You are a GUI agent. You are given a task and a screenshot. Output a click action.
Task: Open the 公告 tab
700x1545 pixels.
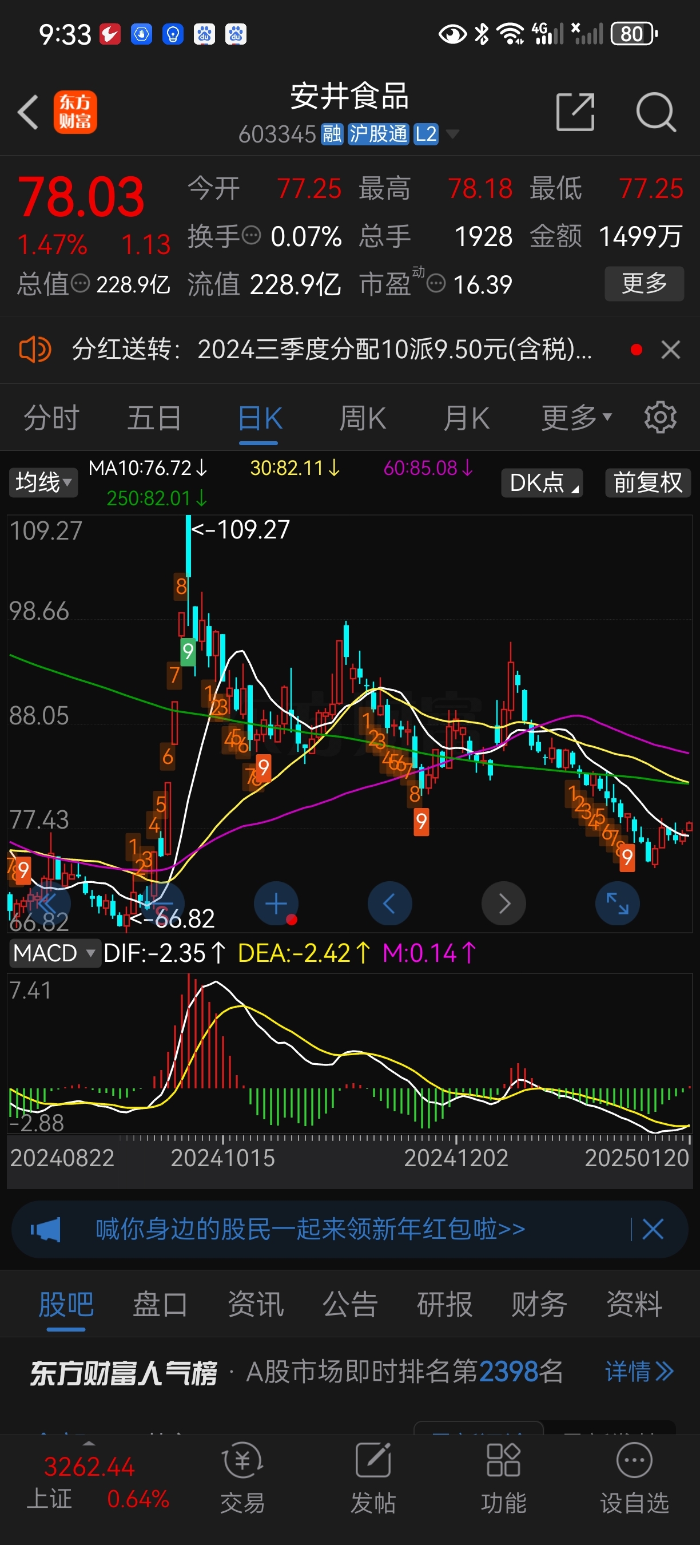pyautogui.click(x=350, y=1304)
